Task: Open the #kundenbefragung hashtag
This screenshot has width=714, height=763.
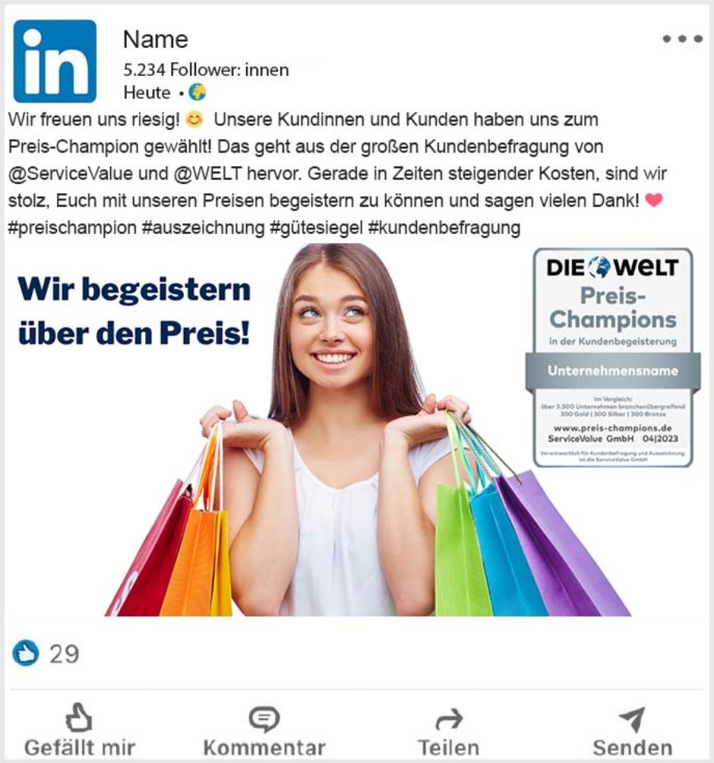Action: coord(444,228)
